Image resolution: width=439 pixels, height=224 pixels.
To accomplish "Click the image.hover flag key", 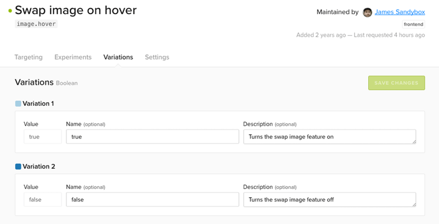I will point(36,24).
